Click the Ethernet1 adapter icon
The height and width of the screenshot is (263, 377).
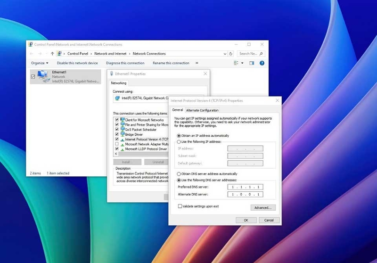(44, 77)
